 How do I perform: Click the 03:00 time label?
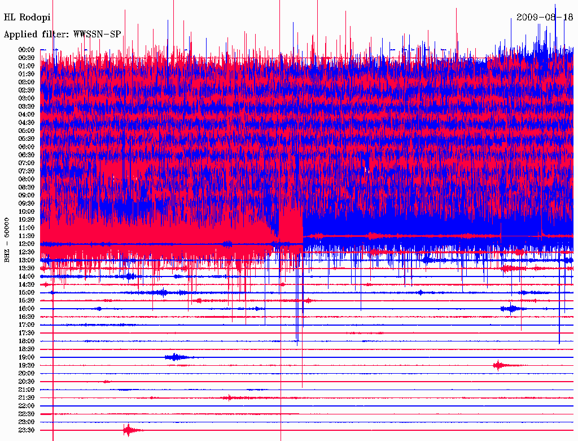27,98
